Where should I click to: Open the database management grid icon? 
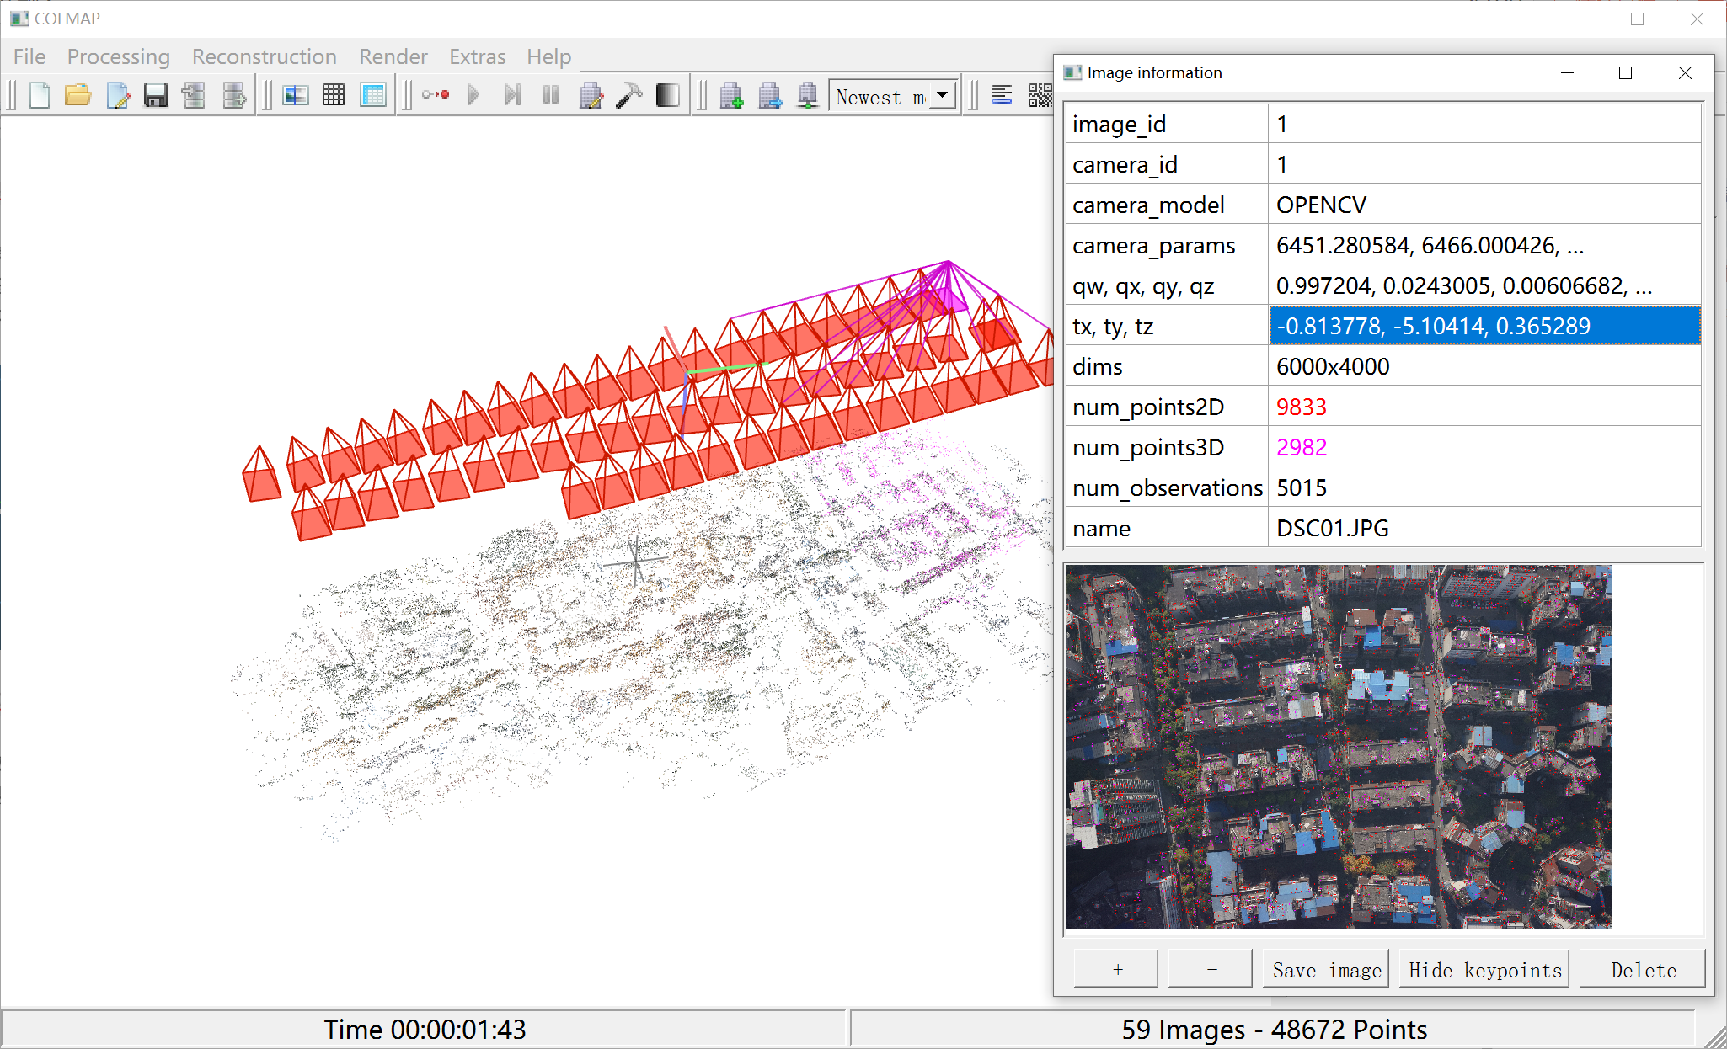coord(373,95)
